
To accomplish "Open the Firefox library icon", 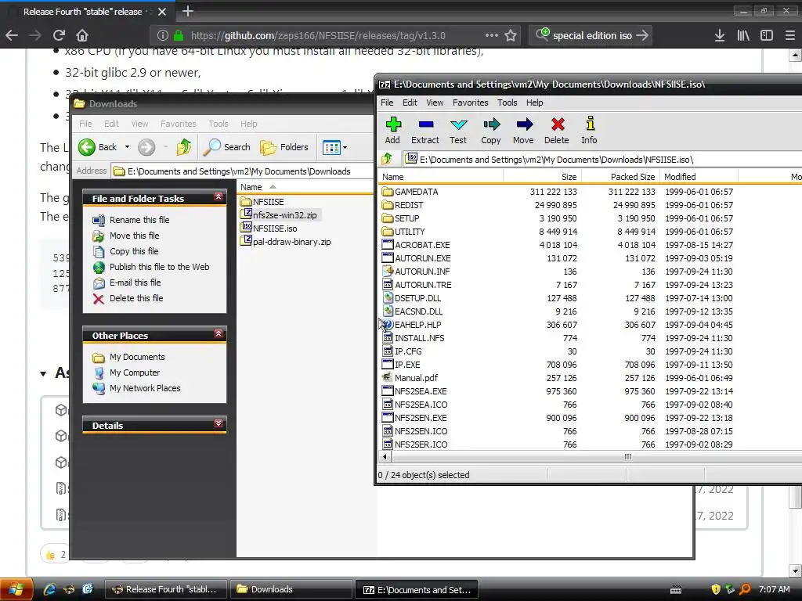I will [742, 35].
